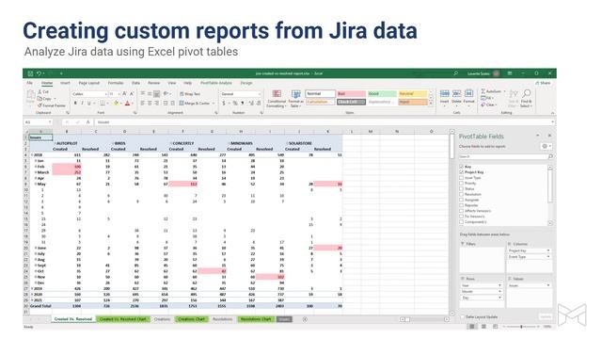Click the Paste icon in the Clipboard group
Viewport: 602px width, 339px height.
pos(30,95)
